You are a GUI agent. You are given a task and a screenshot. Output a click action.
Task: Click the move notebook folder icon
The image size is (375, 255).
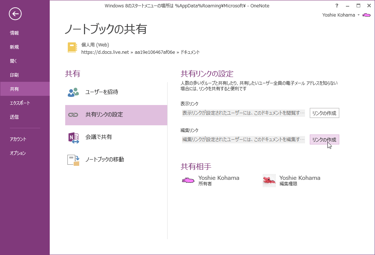(73, 160)
